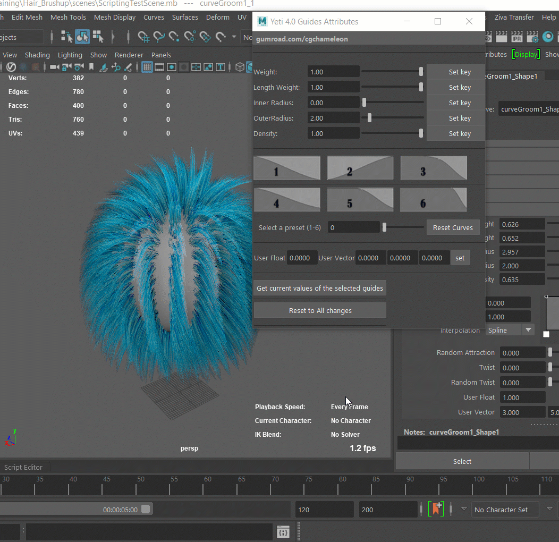Open the Mesh Tools menu
The width and height of the screenshot is (559, 542).
pos(68,17)
